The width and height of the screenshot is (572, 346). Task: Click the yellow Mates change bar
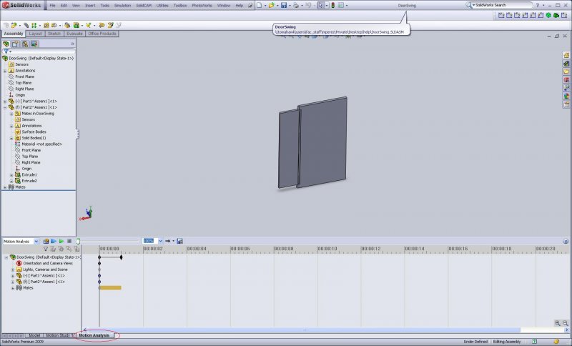[110, 288]
